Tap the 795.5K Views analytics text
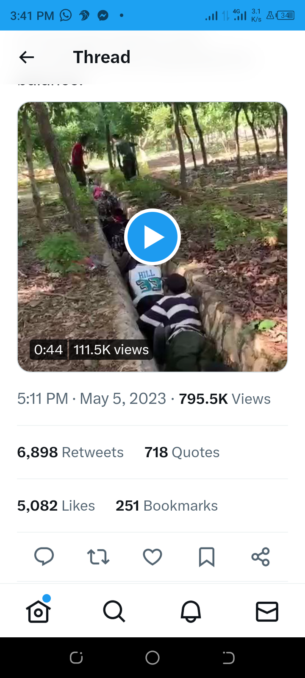This screenshot has height=678, width=305. tap(225, 399)
